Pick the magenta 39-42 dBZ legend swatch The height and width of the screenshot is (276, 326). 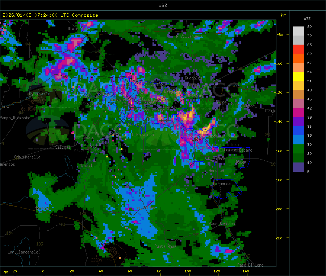298,112
